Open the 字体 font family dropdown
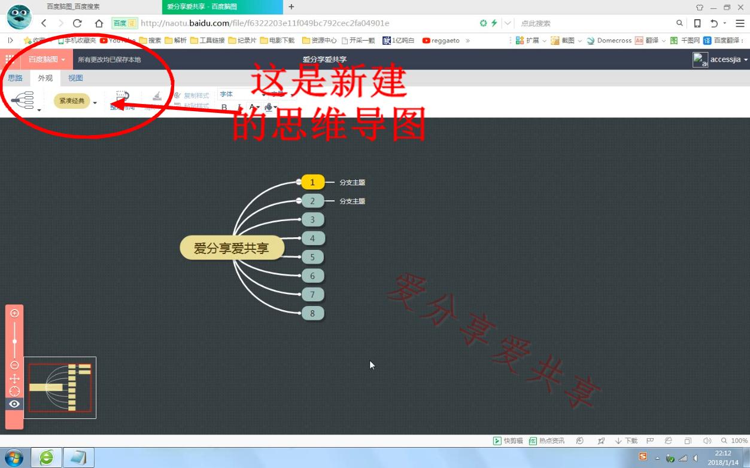Image resolution: width=750 pixels, height=468 pixels. click(x=239, y=94)
